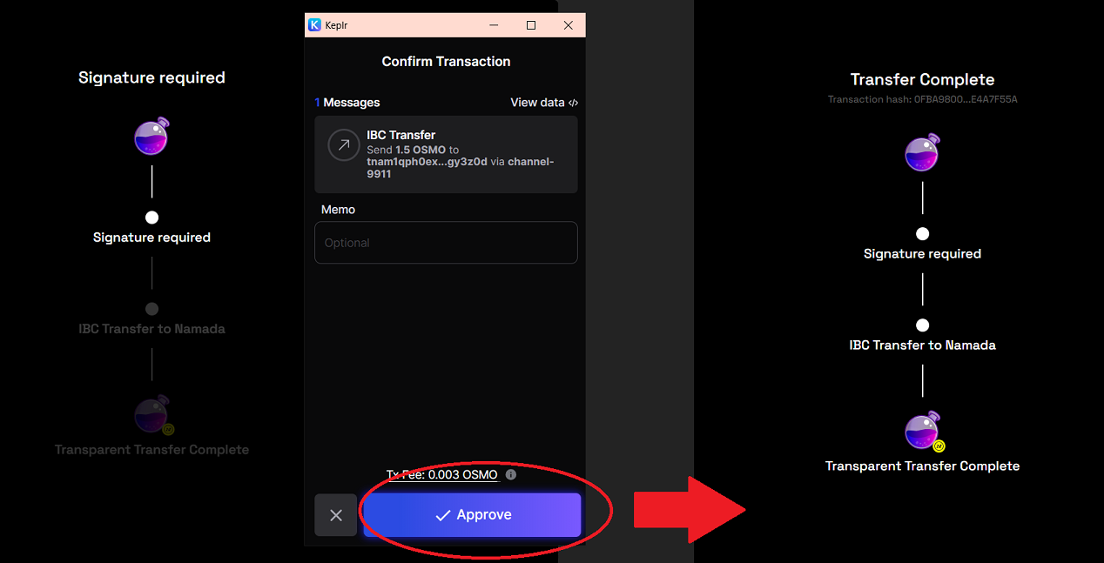This screenshot has height=563, width=1104.
Task: Minimize the Keplr popup window
Action: tap(493, 25)
